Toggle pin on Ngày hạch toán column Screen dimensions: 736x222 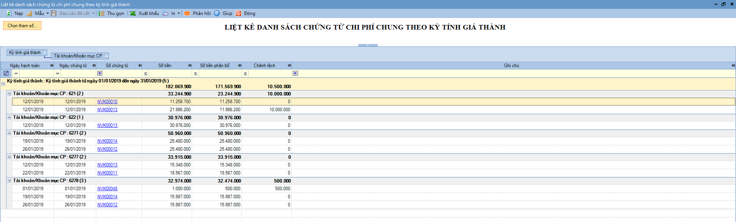52,66
